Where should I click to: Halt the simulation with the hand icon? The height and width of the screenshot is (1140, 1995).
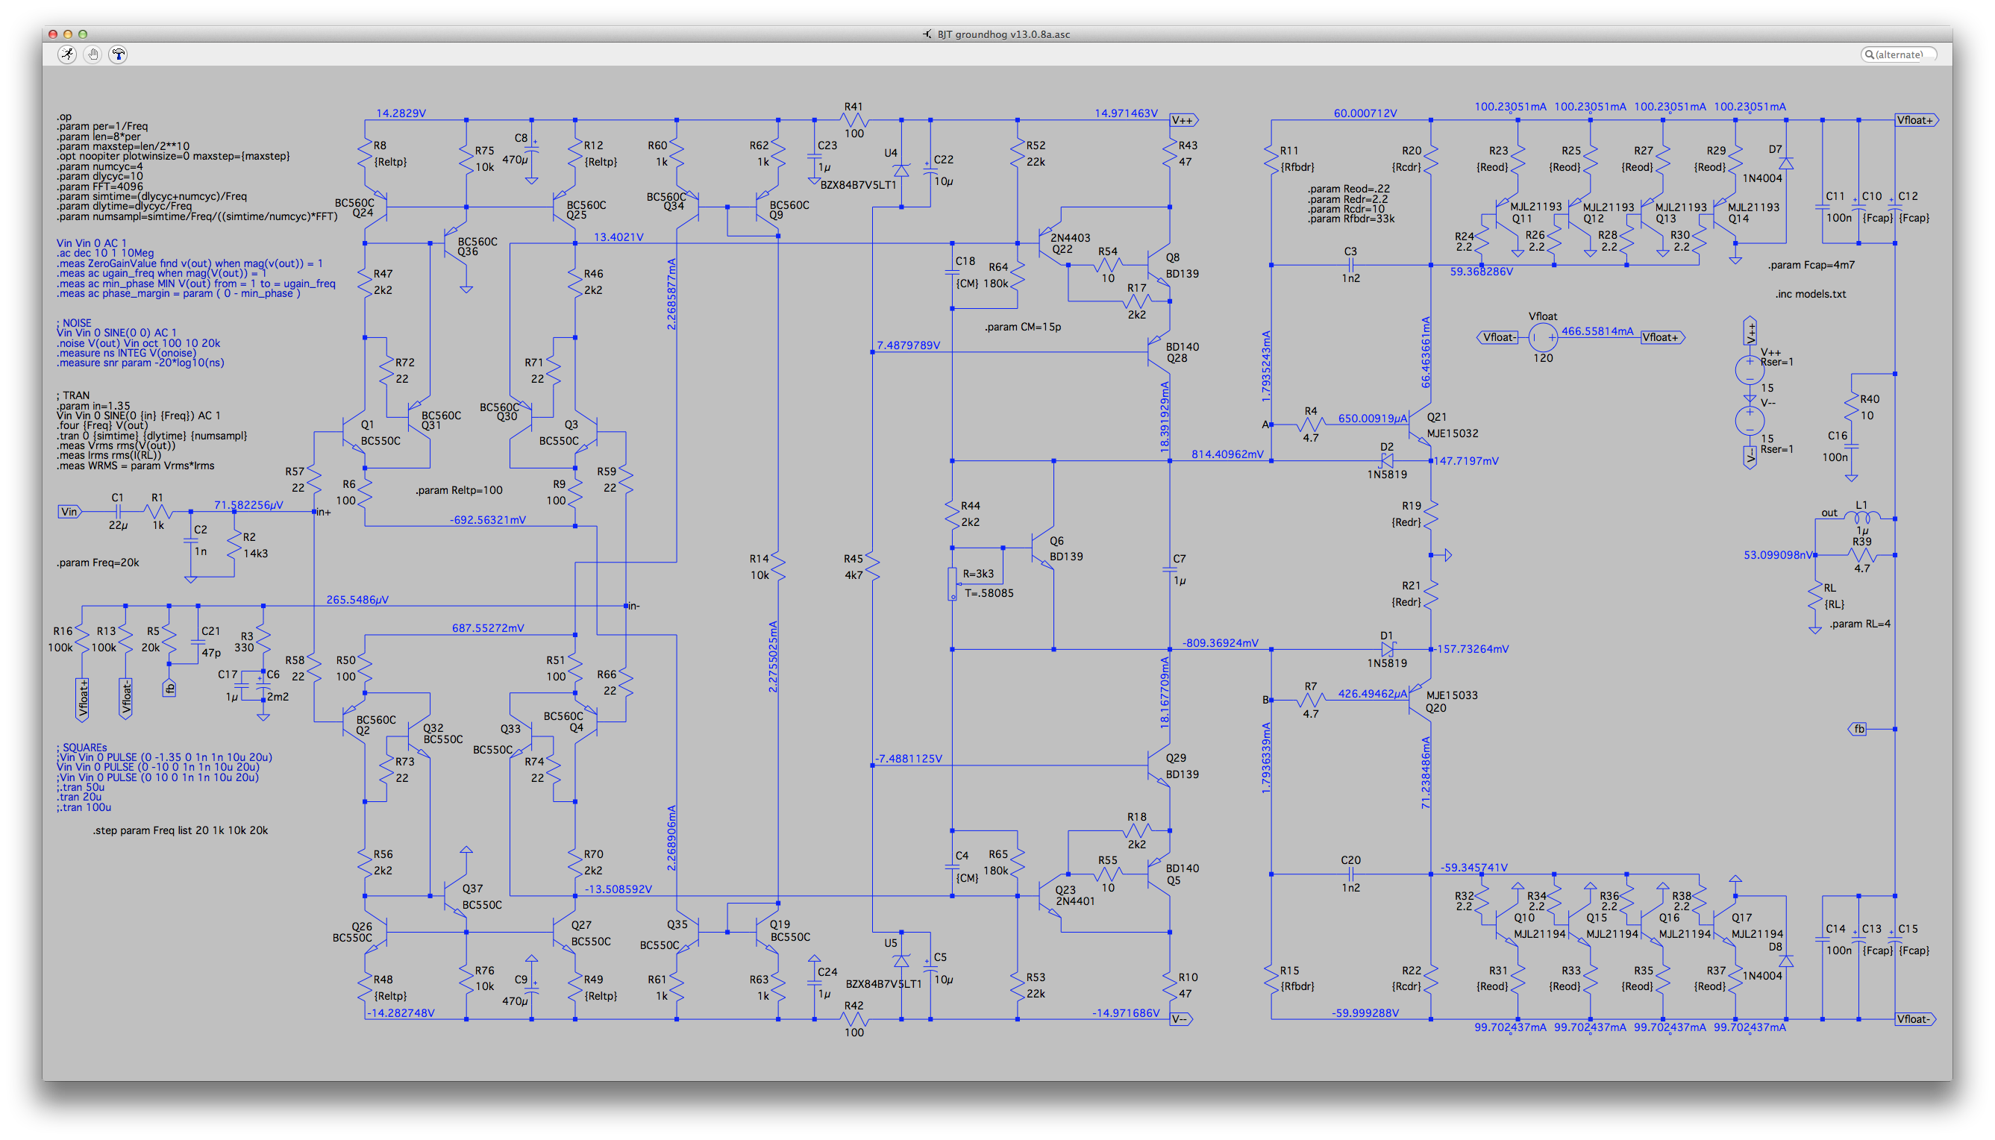click(93, 54)
